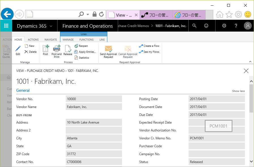254x167 pixels.
Task: Select the HOME ribbon tab
Action: (18, 39)
